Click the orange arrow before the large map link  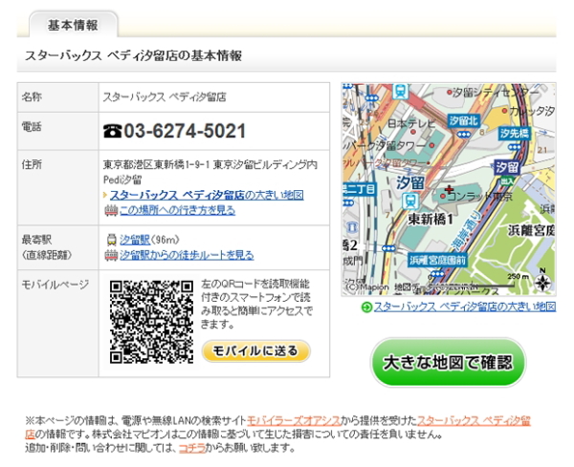(105, 195)
